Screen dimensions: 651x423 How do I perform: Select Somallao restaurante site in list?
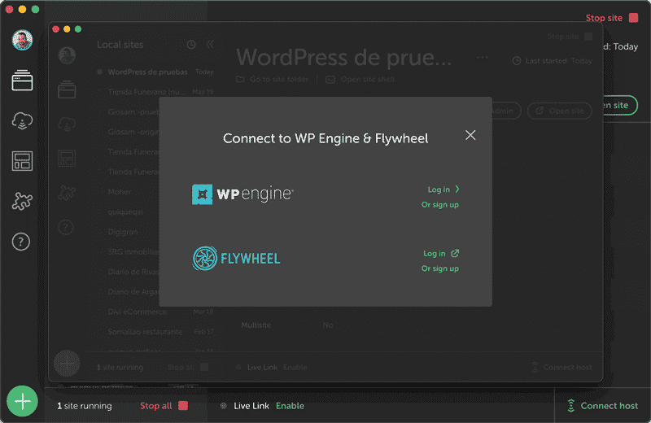(x=155, y=331)
